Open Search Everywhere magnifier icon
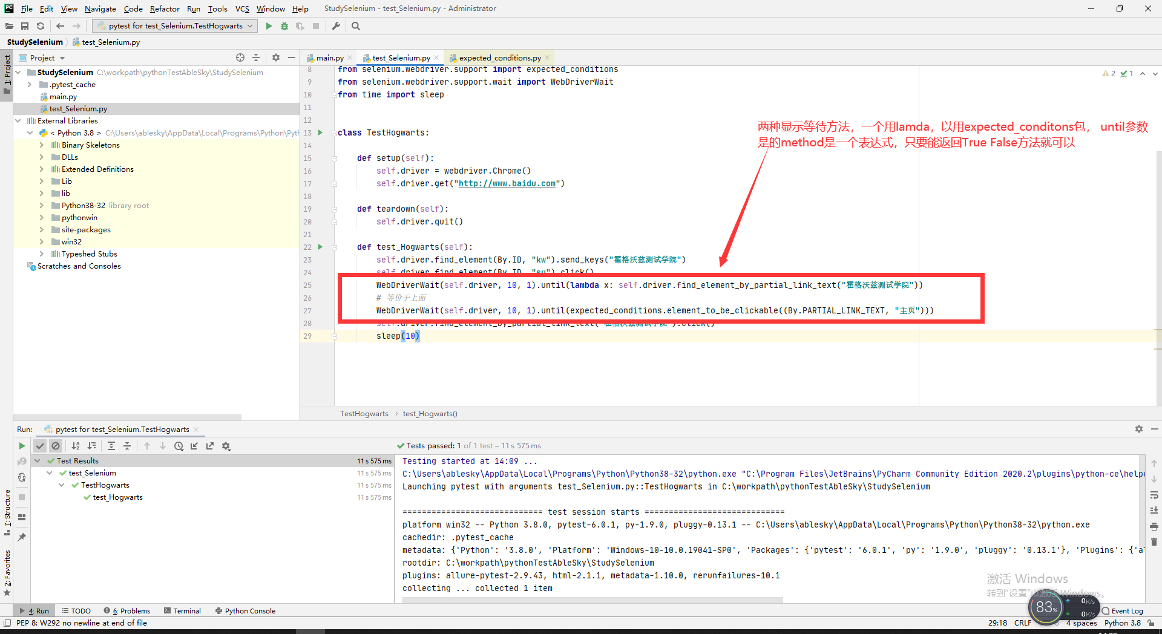The width and height of the screenshot is (1162, 634). pyautogui.click(x=356, y=26)
